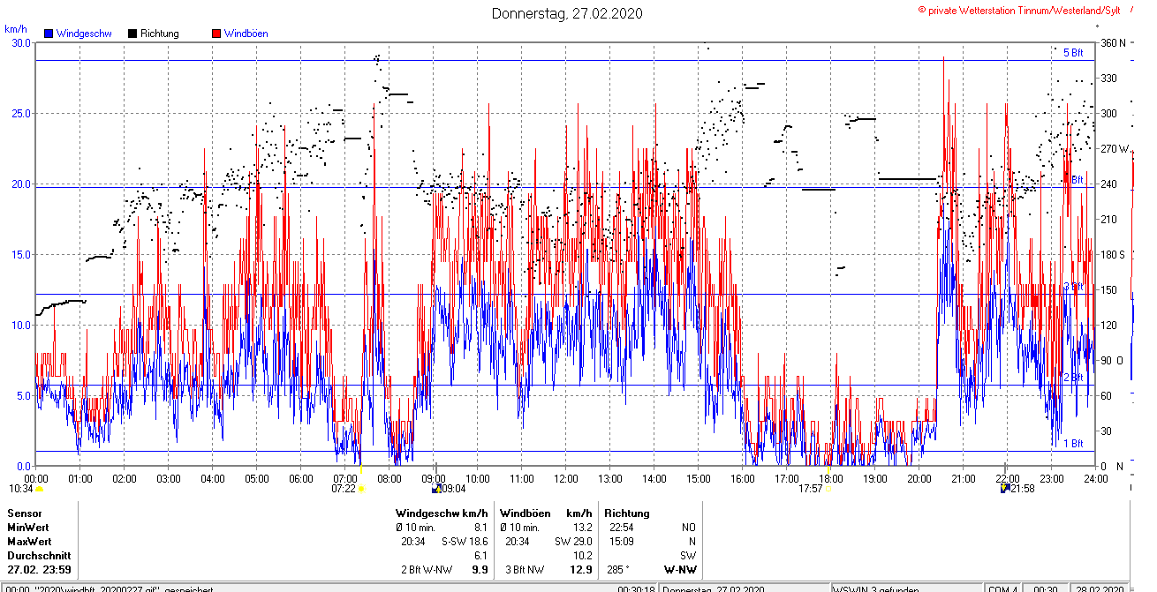This screenshot has width=1157, height=592.
Task: Click the black Richtung legend swatch
Action: 132,34
